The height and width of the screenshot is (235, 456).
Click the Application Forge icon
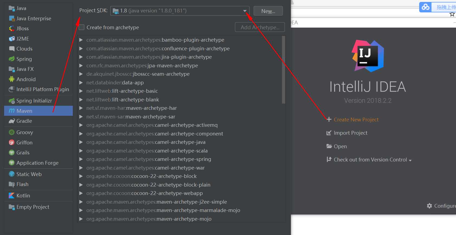pyautogui.click(x=12, y=163)
